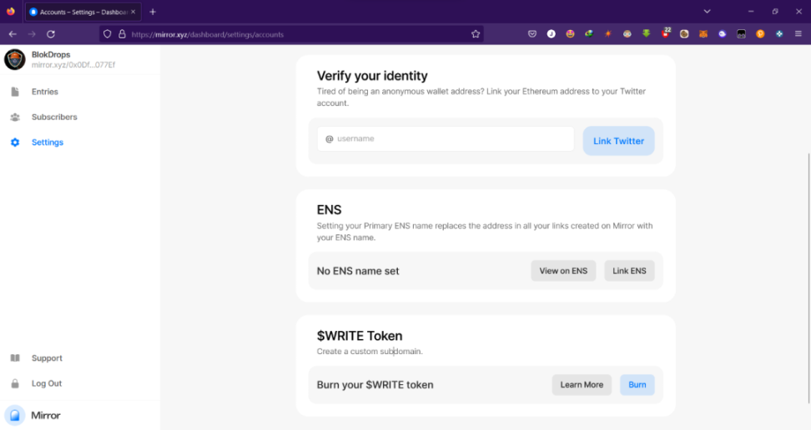
Task: Open the Settings gear in sidebar
Action: click(15, 142)
